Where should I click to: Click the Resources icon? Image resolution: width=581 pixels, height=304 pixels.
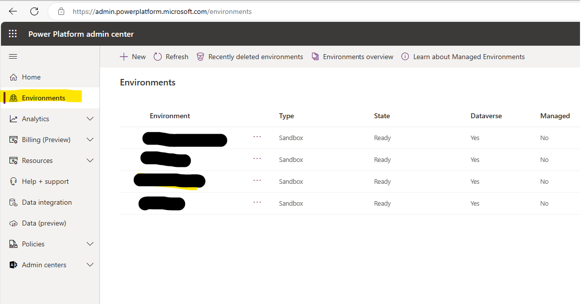13,160
